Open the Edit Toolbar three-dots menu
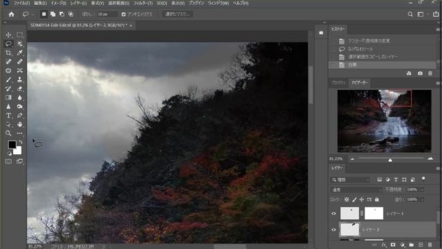The width and height of the screenshot is (442, 249). pyautogui.click(x=19, y=133)
